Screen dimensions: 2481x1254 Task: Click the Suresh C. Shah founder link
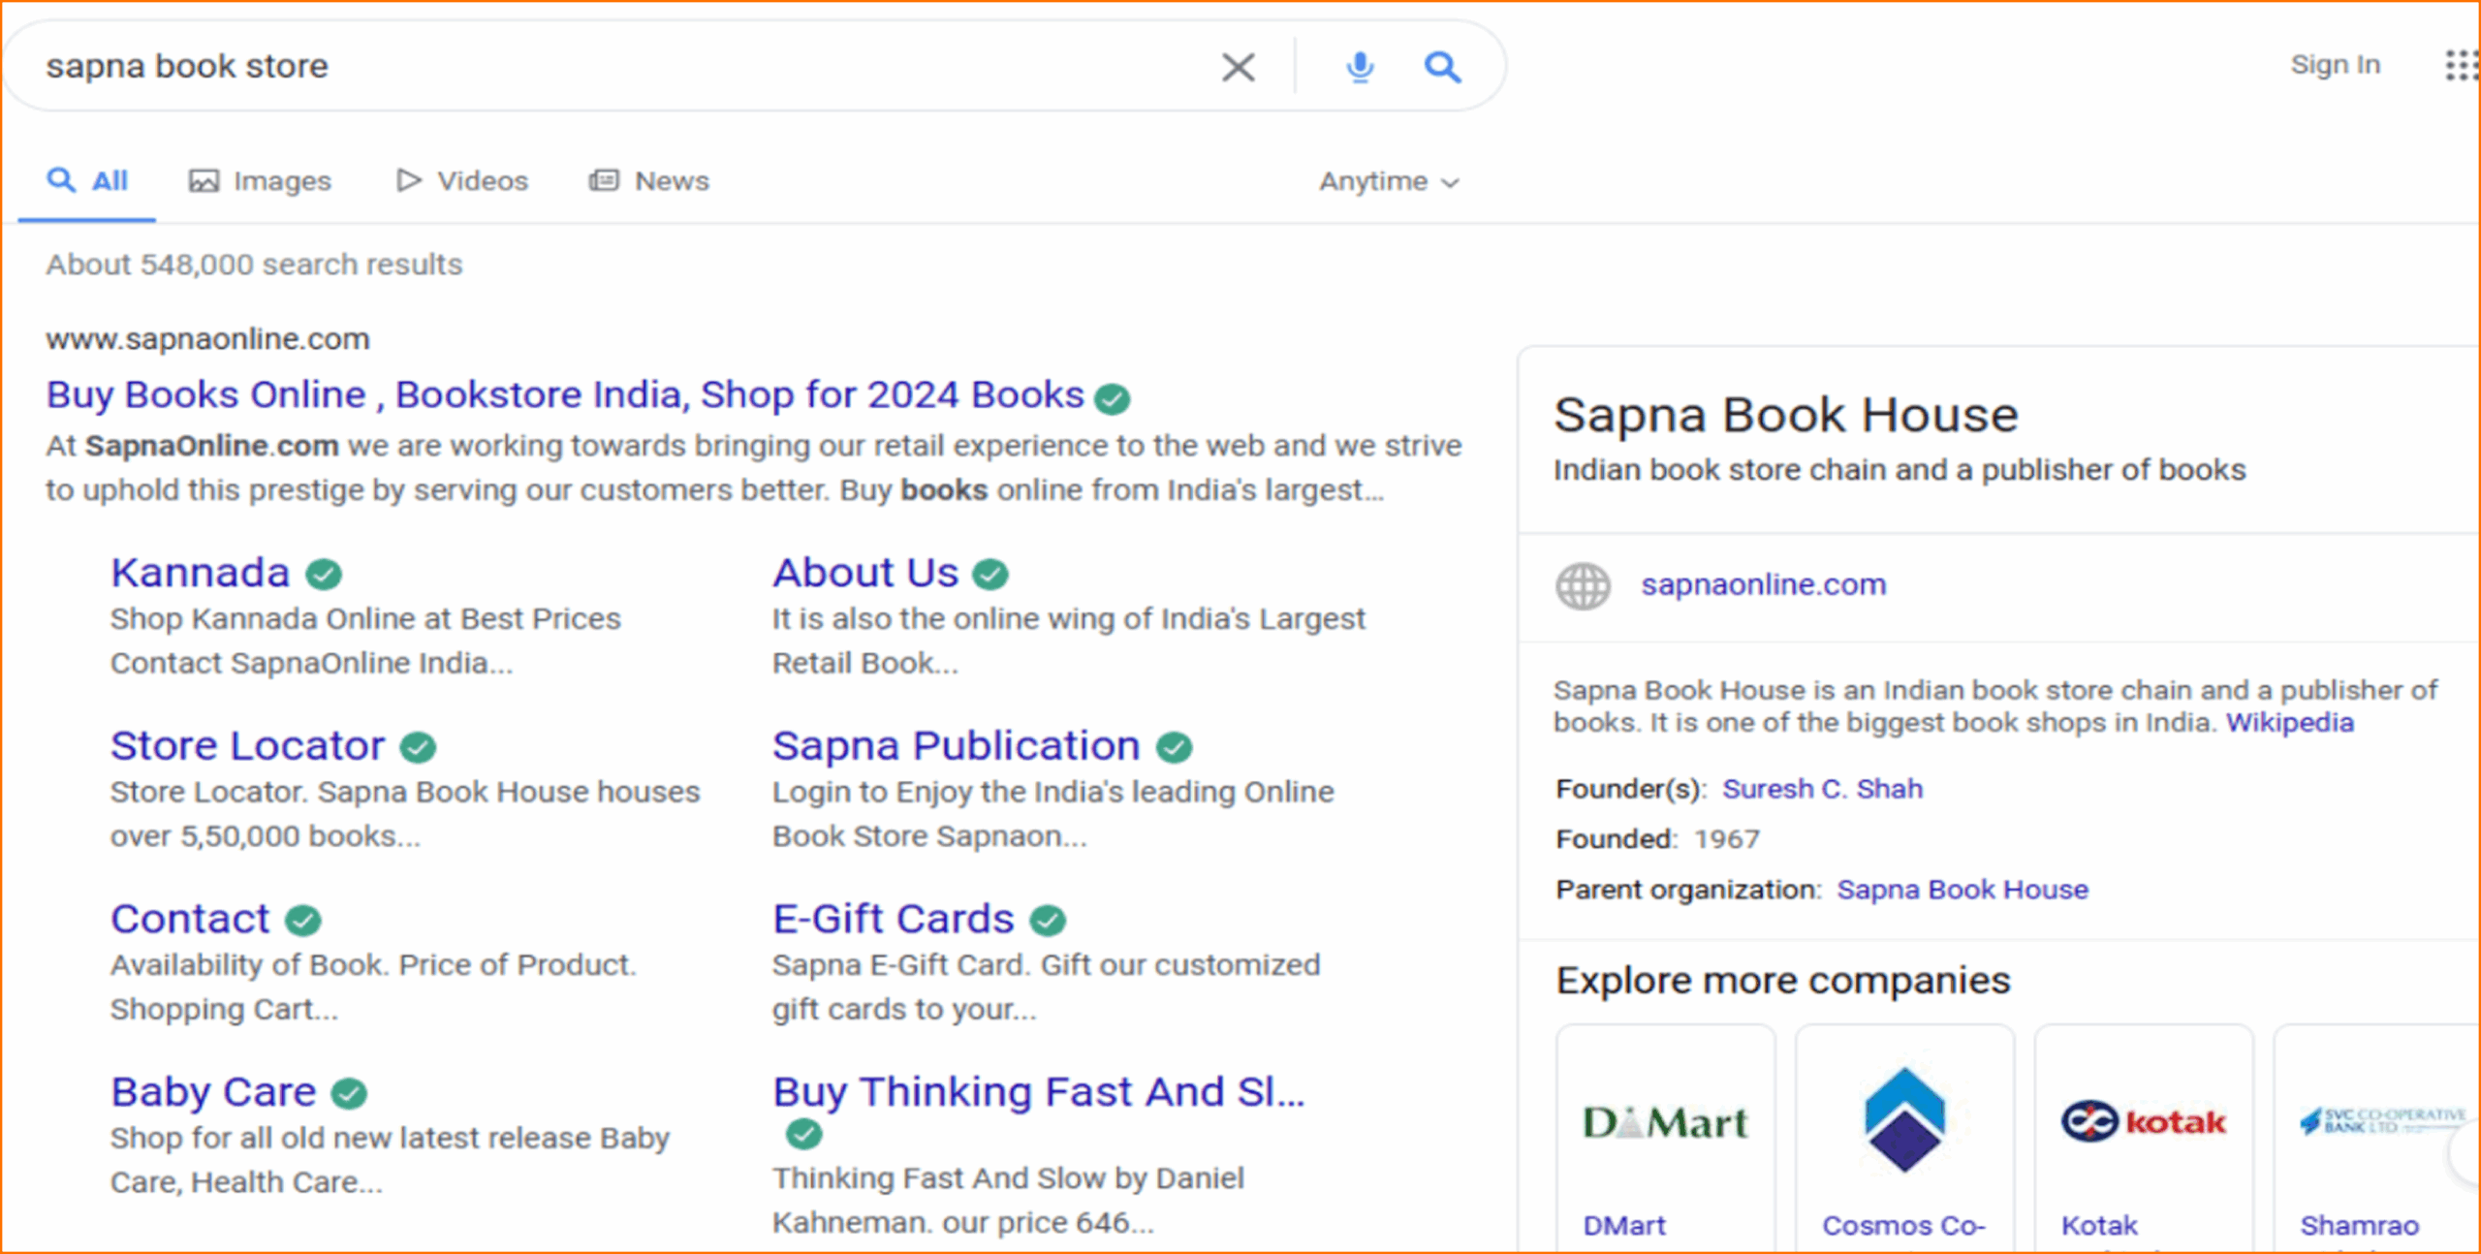(x=1822, y=789)
